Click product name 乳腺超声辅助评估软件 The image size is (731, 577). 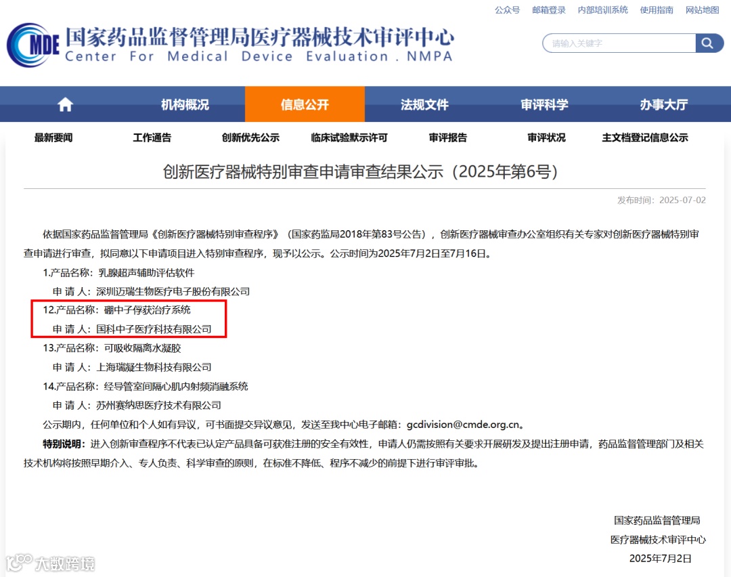(146, 273)
